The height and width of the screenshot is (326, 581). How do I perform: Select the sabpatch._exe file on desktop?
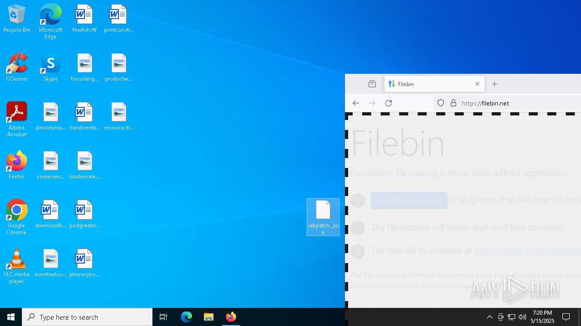pyautogui.click(x=323, y=217)
